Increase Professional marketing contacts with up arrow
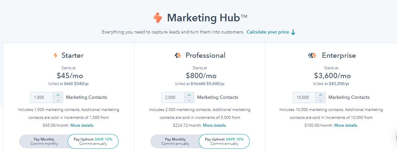The height and width of the screenshot is (152, 397). [189, 95]
